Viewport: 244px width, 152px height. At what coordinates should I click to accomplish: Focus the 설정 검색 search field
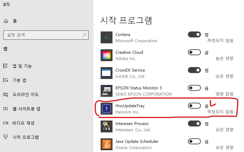pyautogui.click(x=46, y=35)
